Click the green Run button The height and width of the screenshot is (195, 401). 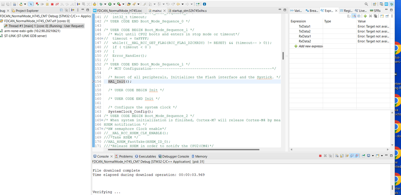tap(110, 4)
